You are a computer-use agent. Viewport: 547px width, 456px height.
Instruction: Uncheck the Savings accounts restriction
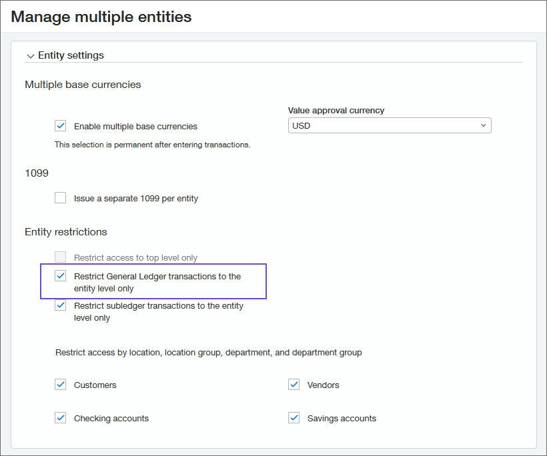click(294, 418)
